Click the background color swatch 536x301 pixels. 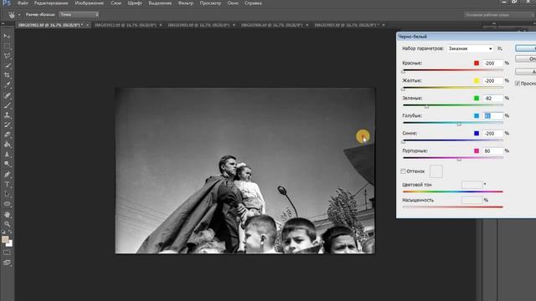(x=10, y=243)
